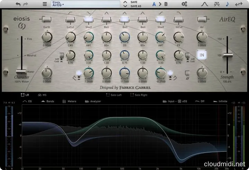Open the gears settings icon

(x=184, y=4)
